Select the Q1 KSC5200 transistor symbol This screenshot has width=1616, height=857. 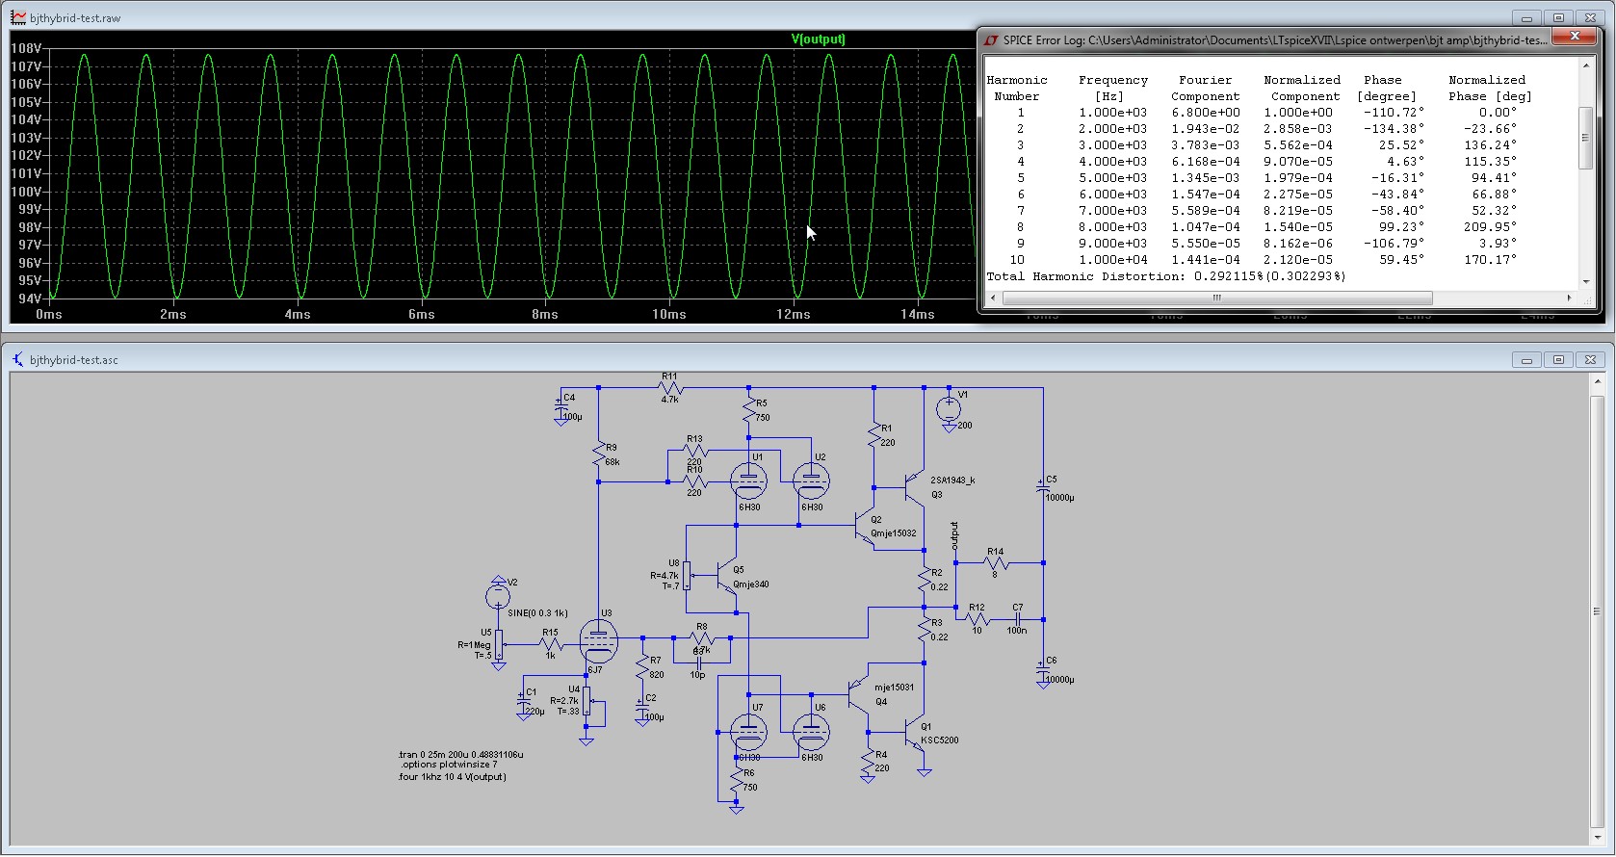[914, 734]
